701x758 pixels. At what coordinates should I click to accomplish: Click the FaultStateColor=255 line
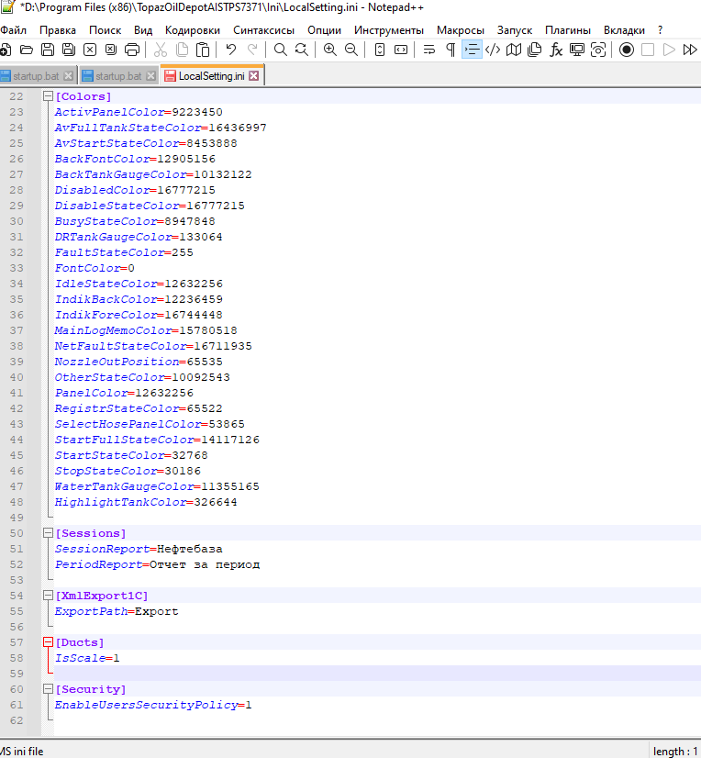[124, 252]
